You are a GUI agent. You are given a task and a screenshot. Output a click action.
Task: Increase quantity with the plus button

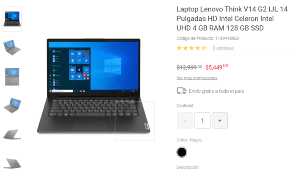(x=220, y=121)
